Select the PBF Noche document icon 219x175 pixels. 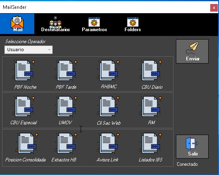pyautogui.click(x=24, y=70)
